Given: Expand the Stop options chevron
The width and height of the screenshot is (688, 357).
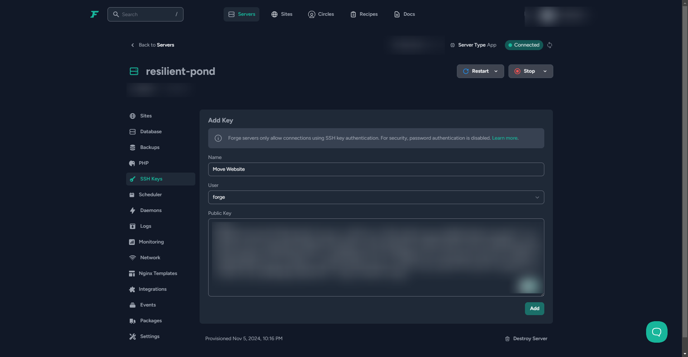Looking at the screenshot, I should [x=545, y=71].
